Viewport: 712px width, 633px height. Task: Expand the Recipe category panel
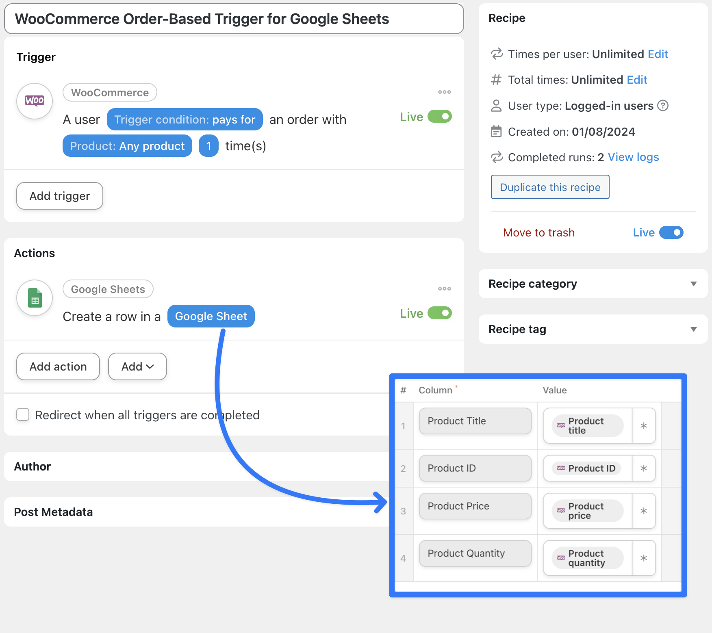coord(693,284)
